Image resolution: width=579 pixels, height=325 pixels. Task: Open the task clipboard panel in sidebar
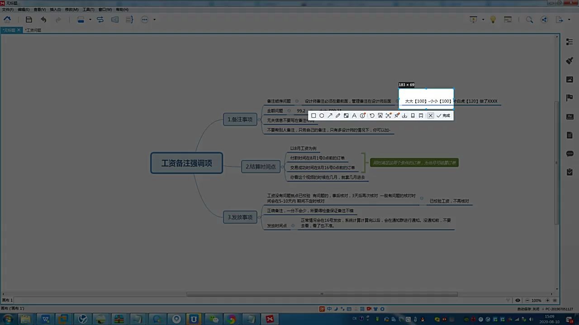click(x=570, y=172)
